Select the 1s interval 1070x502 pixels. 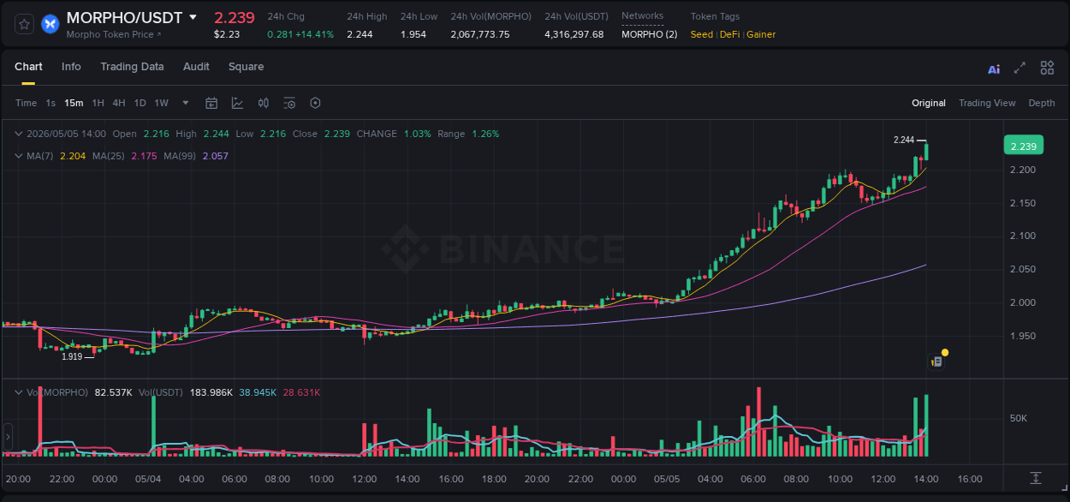click(x=51, y=103)
